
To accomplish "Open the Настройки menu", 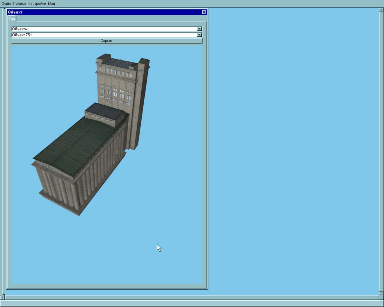I will pos(37,3).
